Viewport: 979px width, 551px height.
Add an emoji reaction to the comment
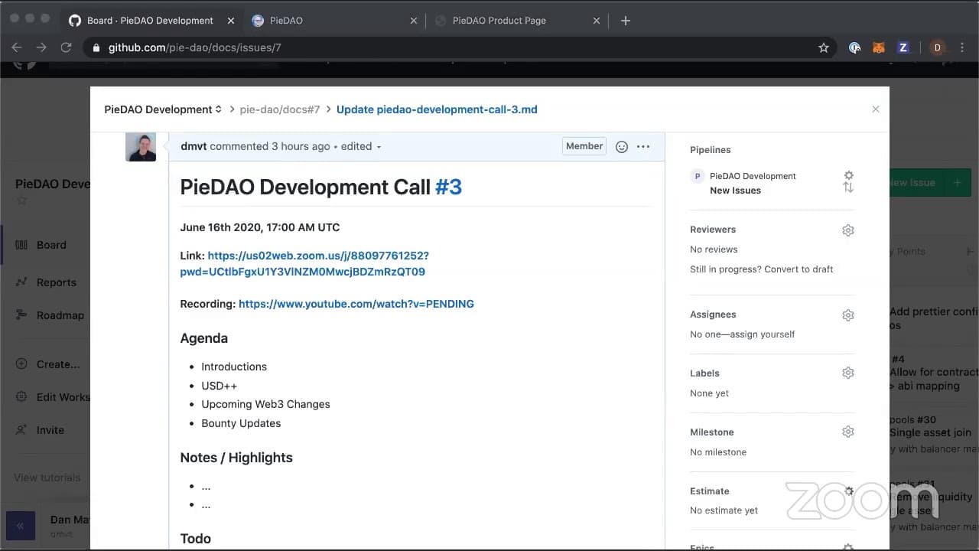pos(622,146)
